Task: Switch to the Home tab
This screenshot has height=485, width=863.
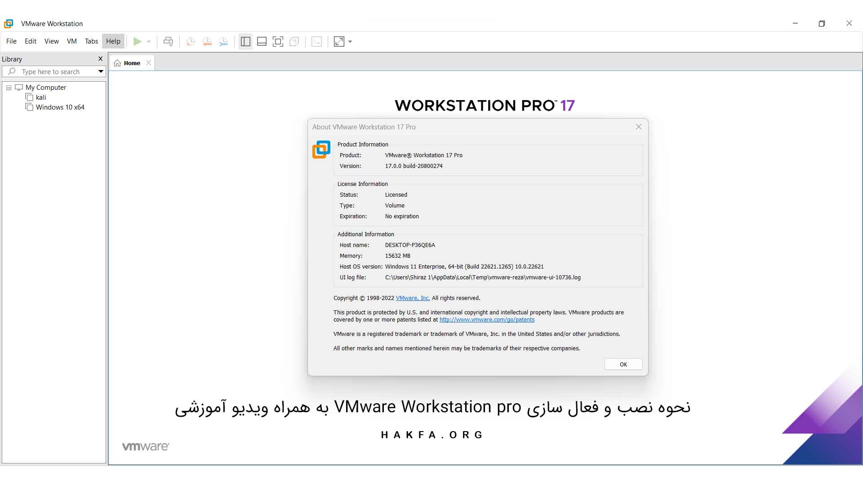Action: (x=132, y=63)
